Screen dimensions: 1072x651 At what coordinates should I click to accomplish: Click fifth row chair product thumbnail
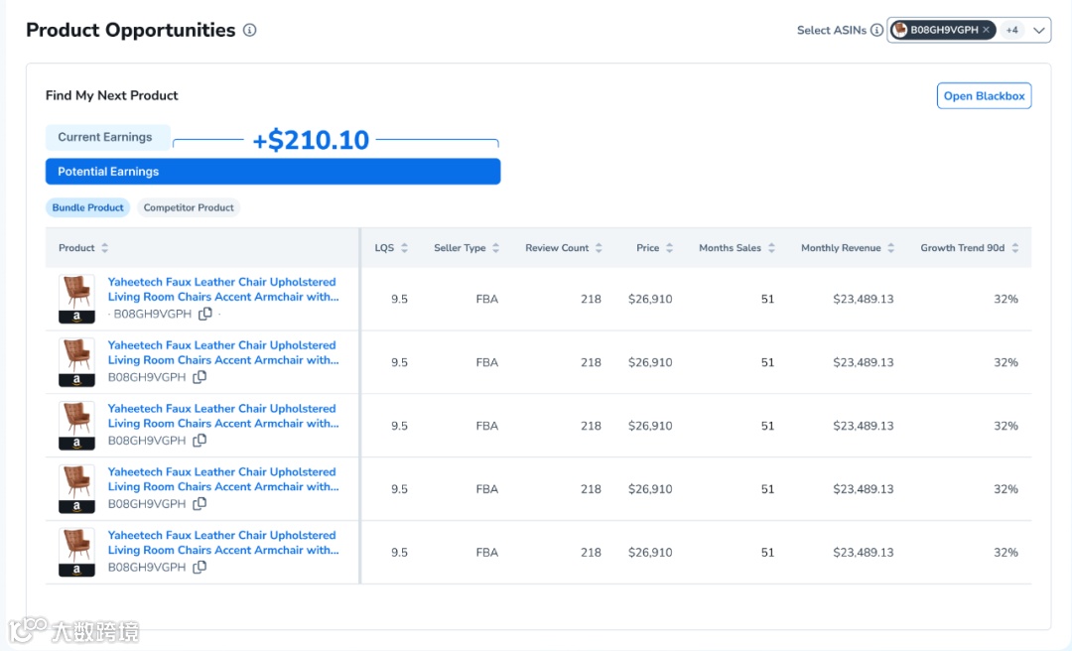point(76,553)
